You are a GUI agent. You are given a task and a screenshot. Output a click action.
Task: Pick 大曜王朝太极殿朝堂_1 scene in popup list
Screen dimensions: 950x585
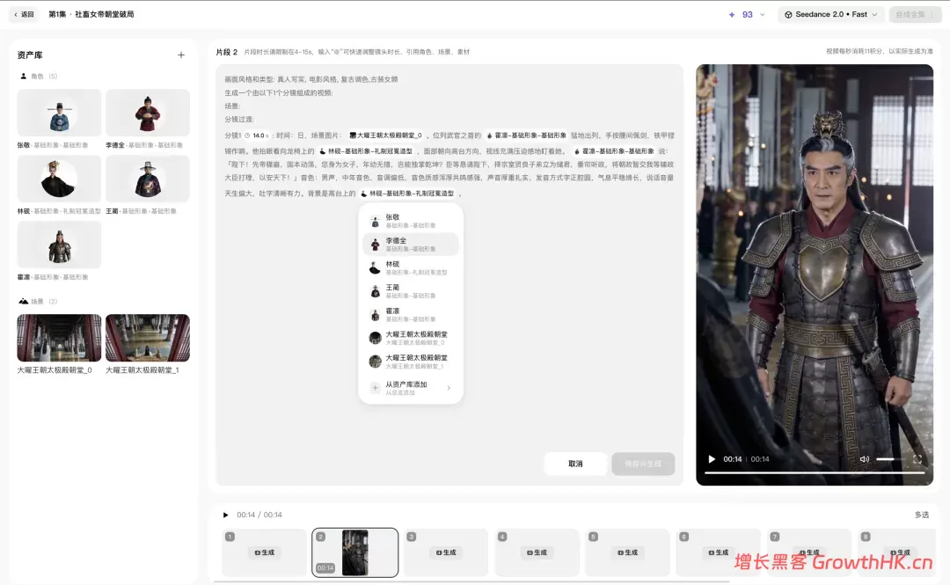(x=411, y=362)
